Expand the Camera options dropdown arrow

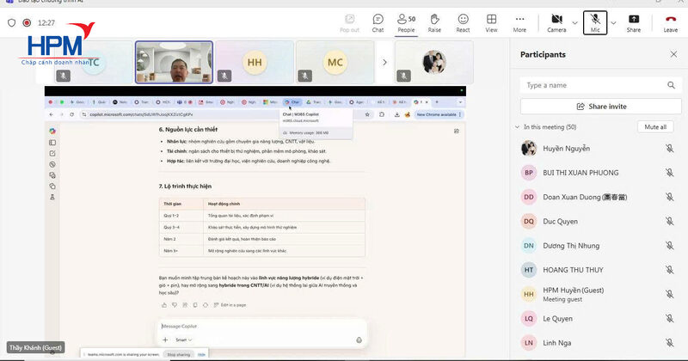574,21
